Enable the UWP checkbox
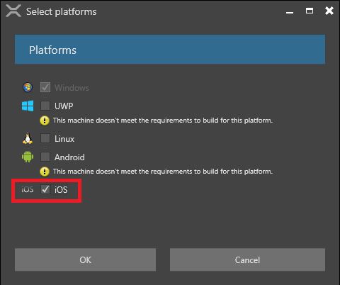The height and width of the screenshot is (285, 340). 45,106
